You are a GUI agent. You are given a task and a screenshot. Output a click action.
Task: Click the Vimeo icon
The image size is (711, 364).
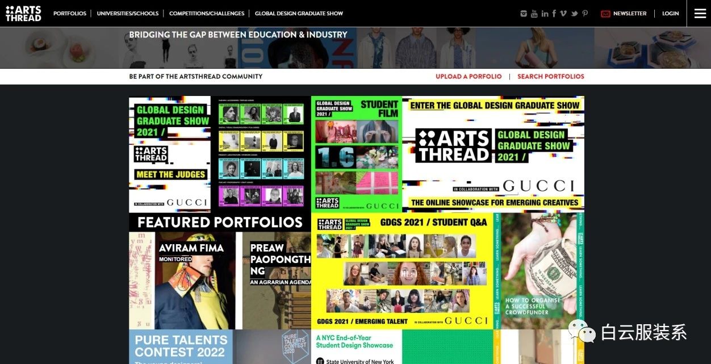(563, 14)
